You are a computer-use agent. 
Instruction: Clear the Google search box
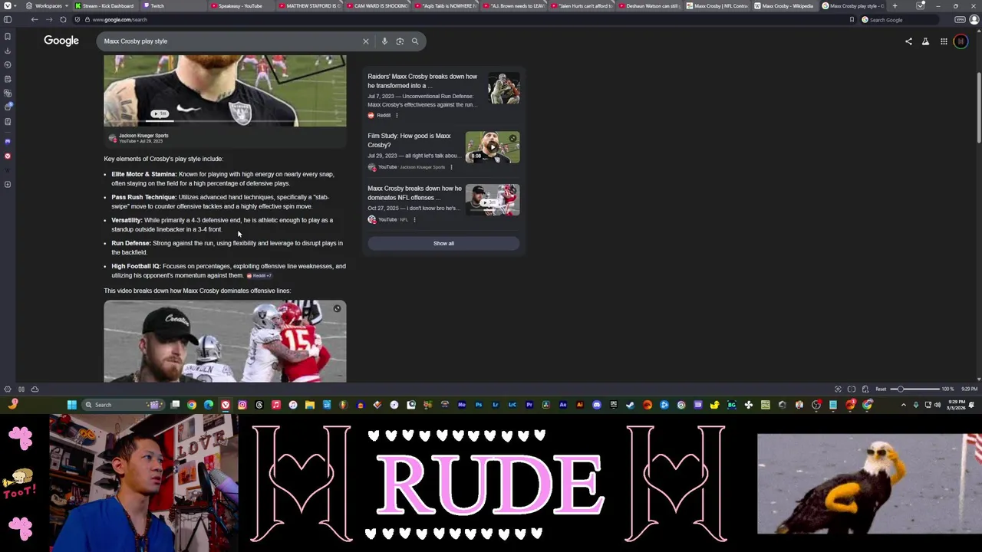[366, 41]
